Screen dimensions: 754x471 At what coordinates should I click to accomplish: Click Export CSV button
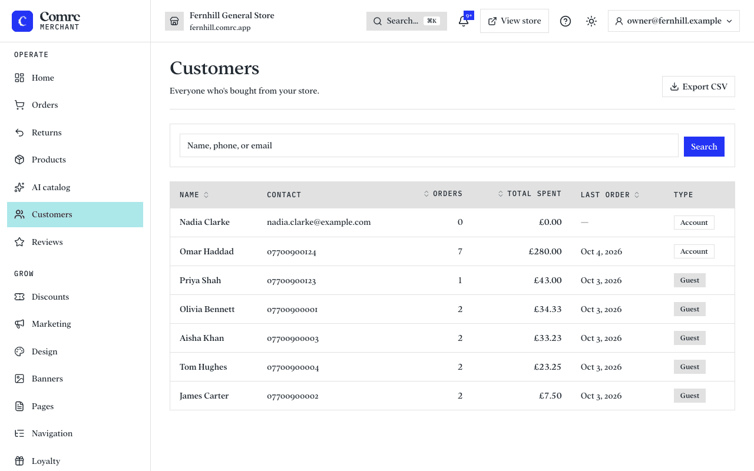(x=698, y=87)
